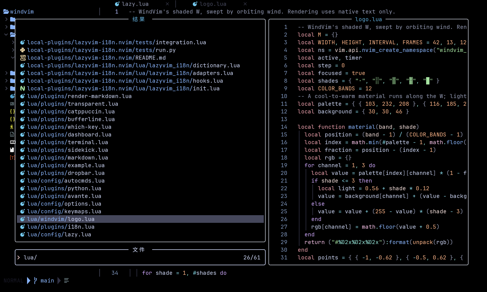Switch to the lazy.lua tab

pos(135,4)
